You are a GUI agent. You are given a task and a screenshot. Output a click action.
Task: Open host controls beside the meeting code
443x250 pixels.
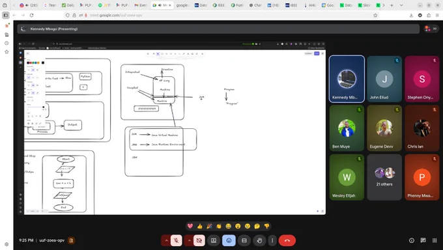(x=71, y=240)
